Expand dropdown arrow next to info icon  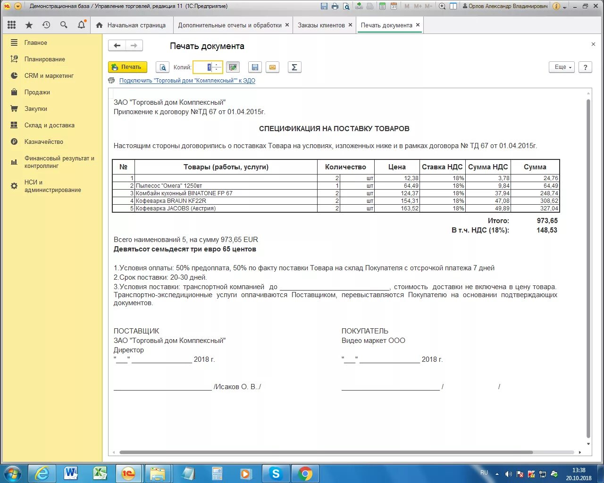(x=565, y=7)
